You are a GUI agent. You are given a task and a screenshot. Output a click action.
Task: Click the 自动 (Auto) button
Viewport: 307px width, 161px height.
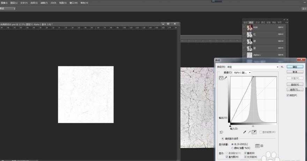pos(295,84)
